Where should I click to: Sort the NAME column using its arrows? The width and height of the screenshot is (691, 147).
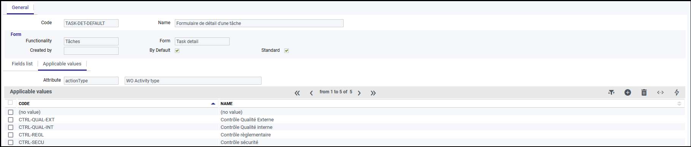679,104
